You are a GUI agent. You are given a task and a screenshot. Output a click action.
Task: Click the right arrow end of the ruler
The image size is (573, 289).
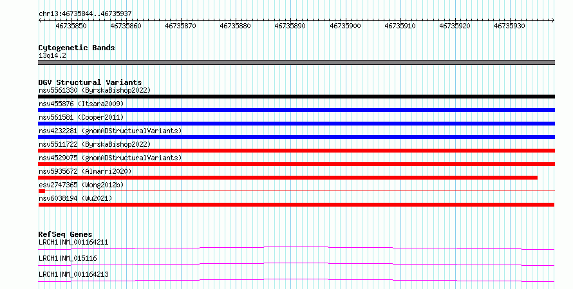[553, 21]
